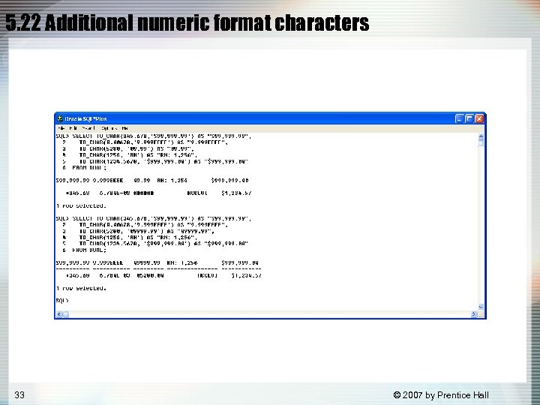
Task: Click the vertical scrollbar up arrow
Action: pyautogui.click(x=481, y=136)
